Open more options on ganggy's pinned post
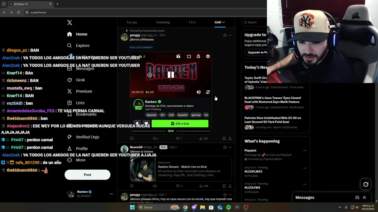This screenshot has height=212, width=378. click(230, 35)
